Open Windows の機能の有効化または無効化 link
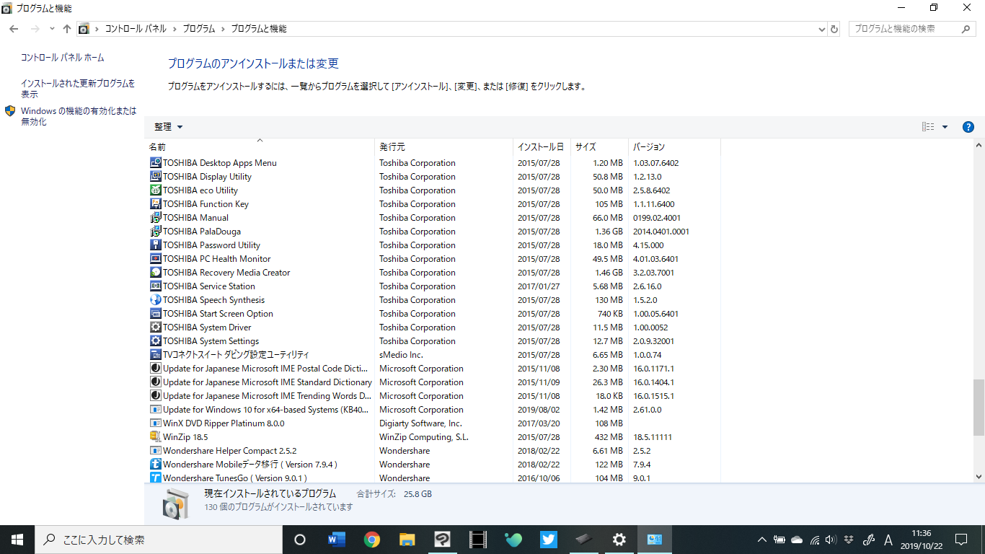This screenshot has width=985, height=554. click(x=78, y=116)
